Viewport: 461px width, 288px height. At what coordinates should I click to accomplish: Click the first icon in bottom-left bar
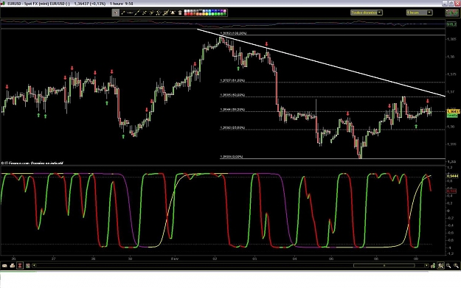click(4, 266)
